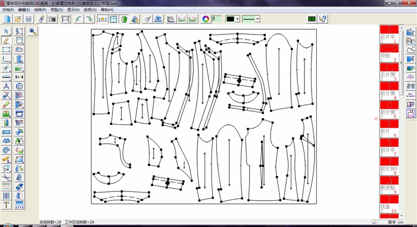Click the New file icon in toolbar

7,19
